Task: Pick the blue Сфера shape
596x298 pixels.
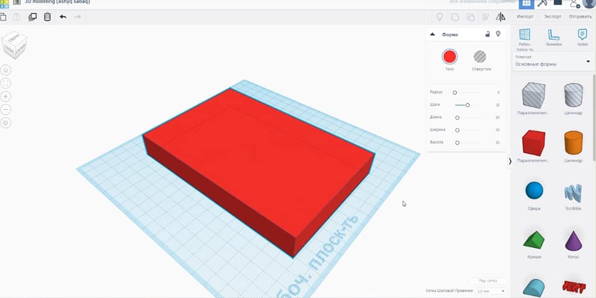Action: tap(534, 191)
